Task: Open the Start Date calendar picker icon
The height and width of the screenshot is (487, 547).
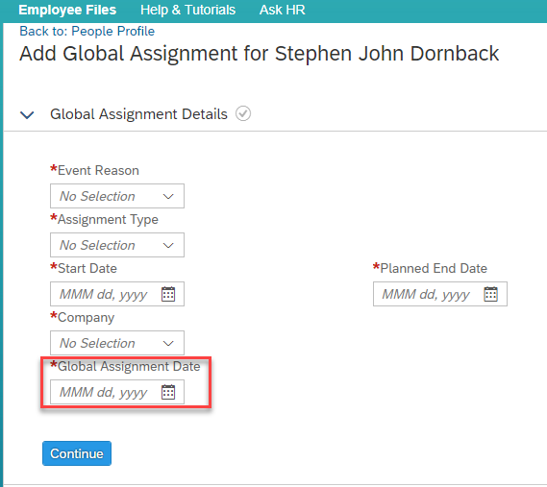Action: coord(168,294)
